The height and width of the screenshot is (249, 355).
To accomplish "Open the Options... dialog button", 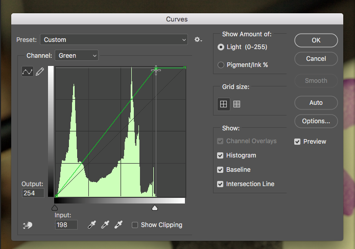I will pyautogui.click(x=316, y=121).
